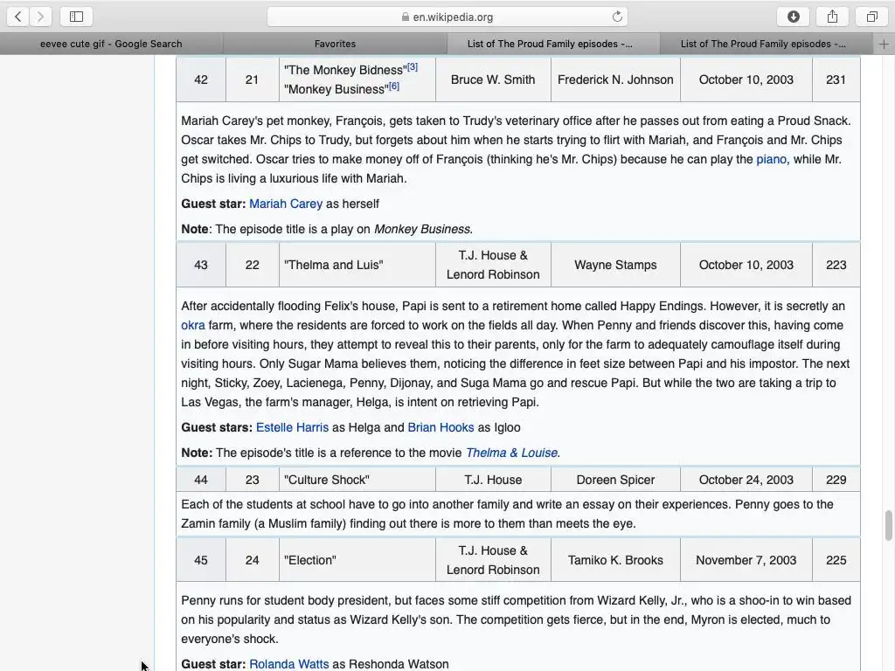Switch to eevee cute gif Google Search tab
This screenshot has height=671, width=895.
[111, 44]
